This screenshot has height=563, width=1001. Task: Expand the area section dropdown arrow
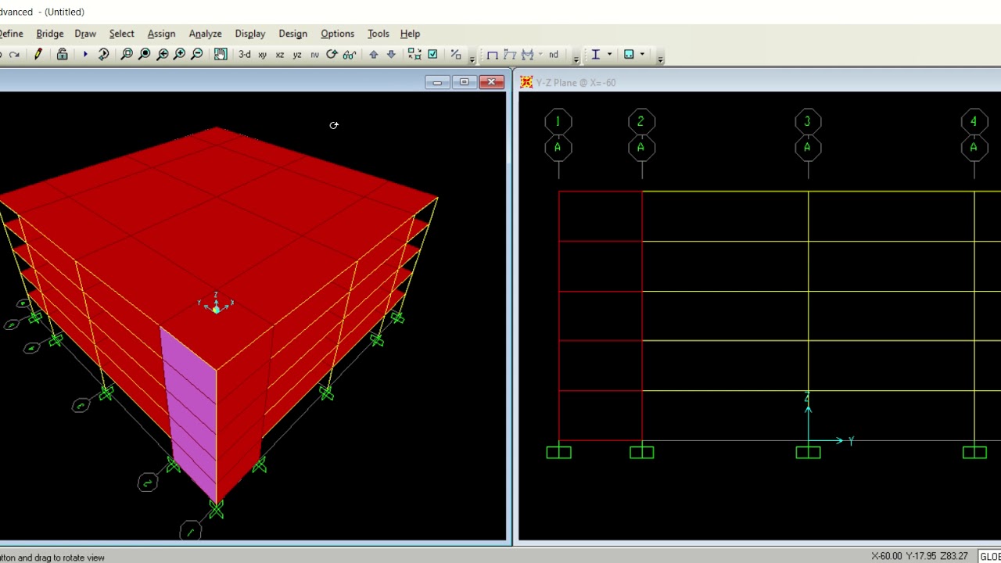[642, 54]
